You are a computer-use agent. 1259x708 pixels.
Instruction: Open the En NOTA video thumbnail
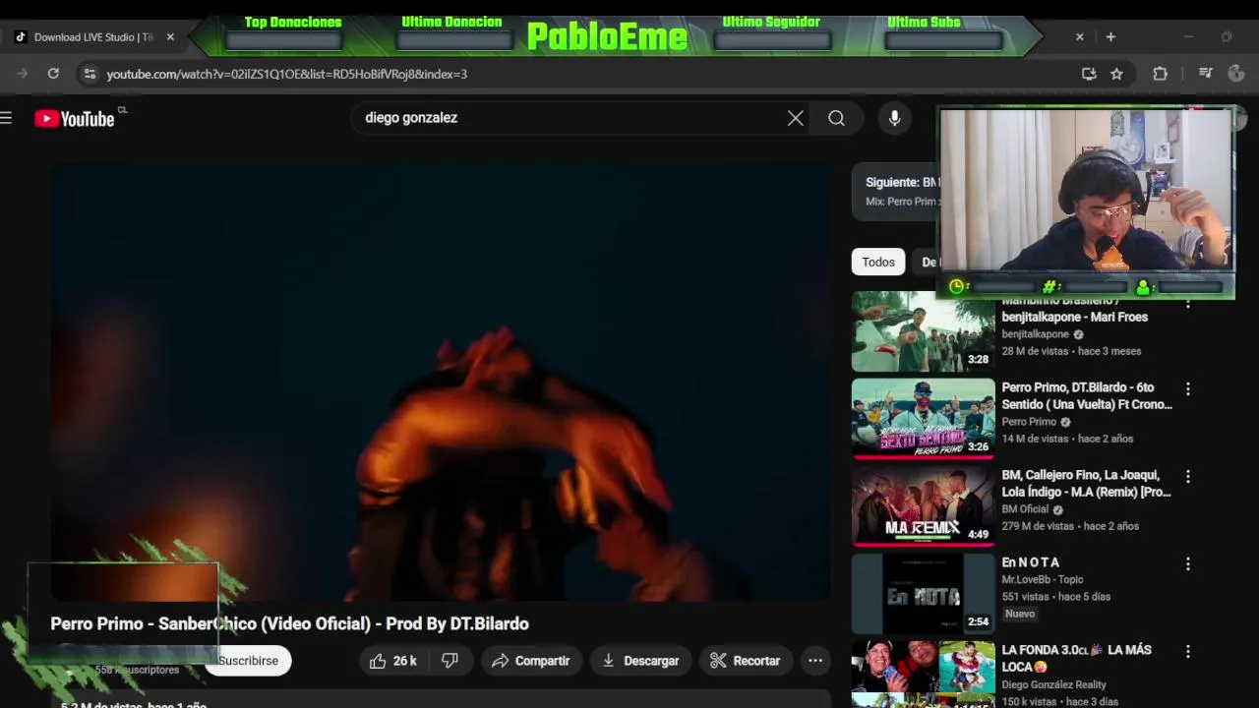click(x=923, y=594)
